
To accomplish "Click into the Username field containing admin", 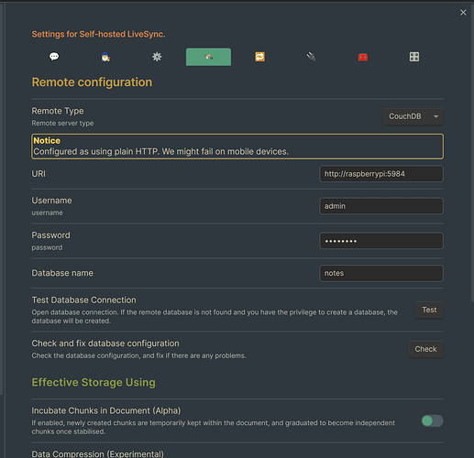I will point(381,206).
